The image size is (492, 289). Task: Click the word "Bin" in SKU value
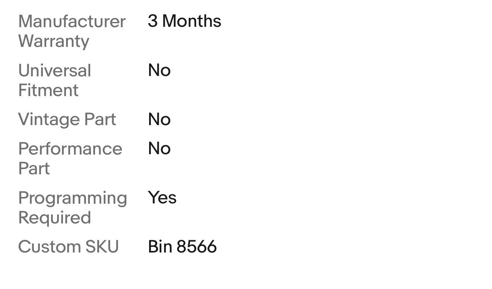pyautogui.click(x=160, y=247)
